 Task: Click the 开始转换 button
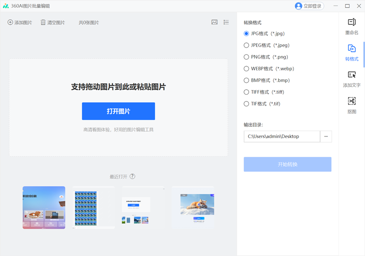click(x=287, y=165)
